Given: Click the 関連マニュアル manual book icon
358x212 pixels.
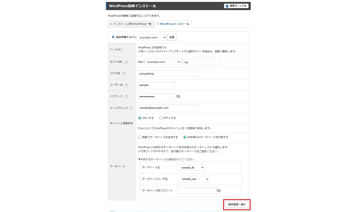Looking at the screenshot, I should point(228,6).
